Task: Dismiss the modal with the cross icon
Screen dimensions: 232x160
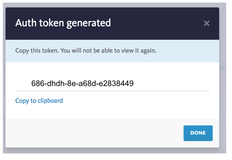Action: [x=207, y=23]
